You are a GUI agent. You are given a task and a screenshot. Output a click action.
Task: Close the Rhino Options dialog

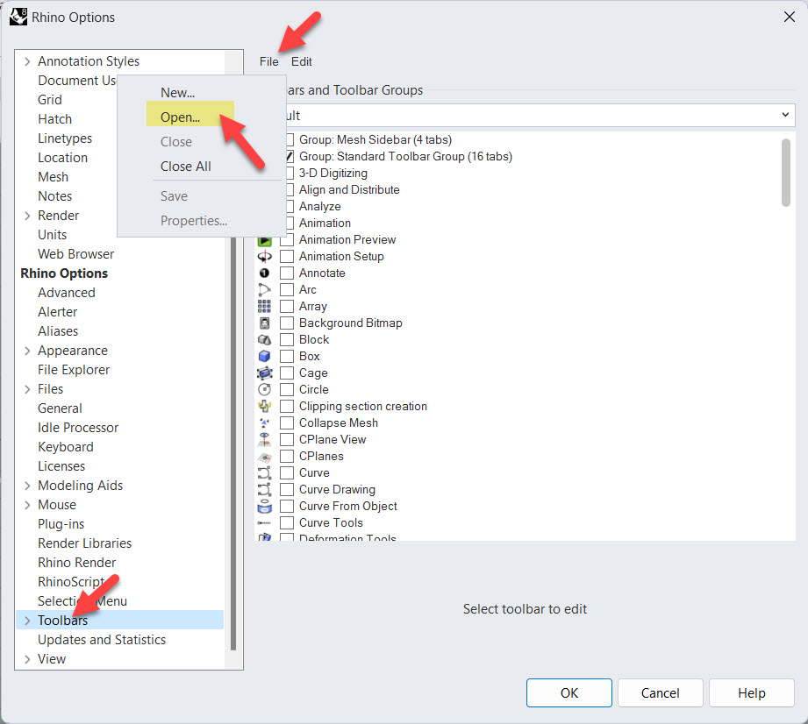789,17
